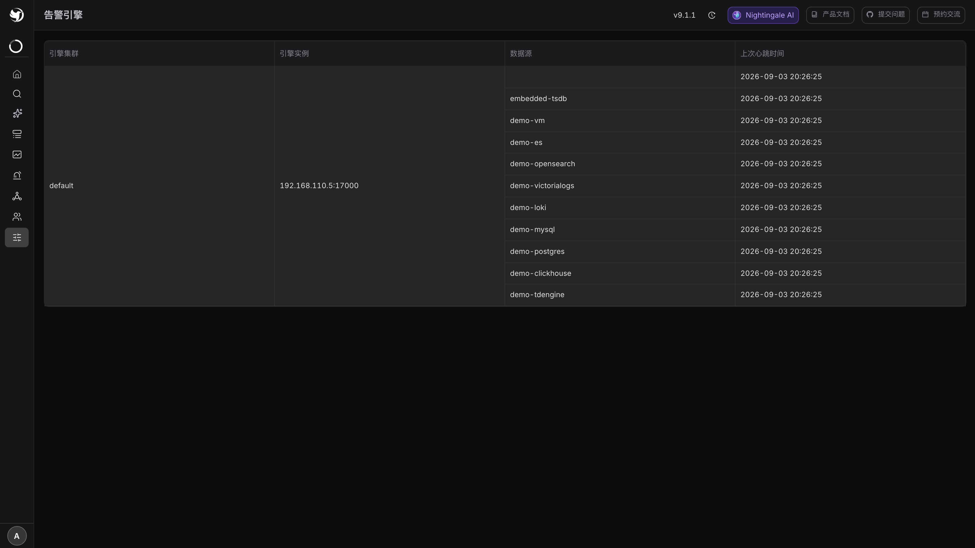Open the search magnifier icon in sidebar
The width and height of the screenshot is (975, 548).
click(x=17, y=94)
